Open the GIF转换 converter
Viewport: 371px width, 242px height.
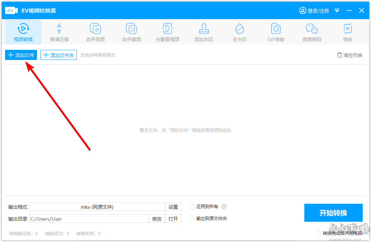276,32
